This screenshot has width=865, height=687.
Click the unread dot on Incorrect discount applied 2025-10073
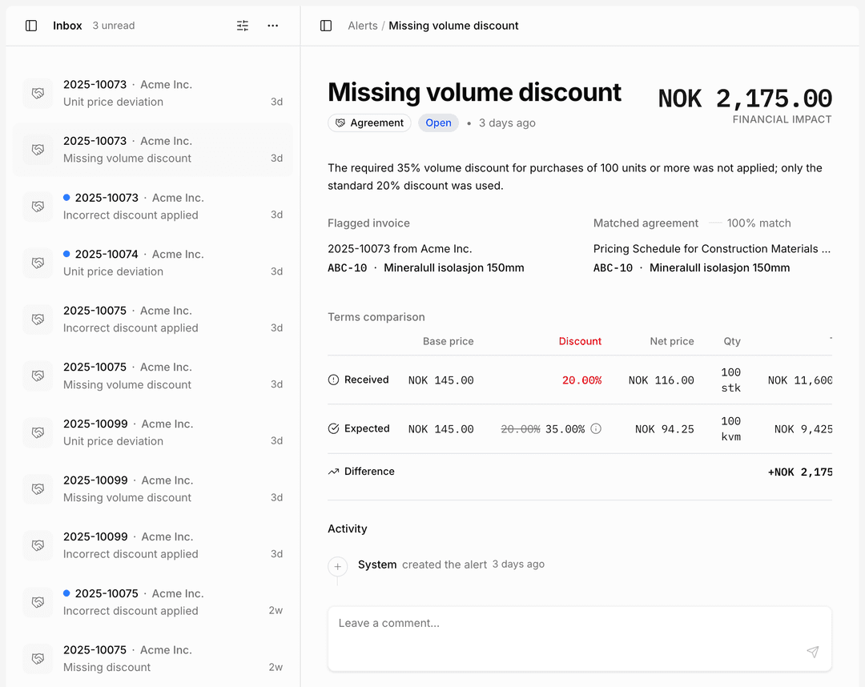[66, 197]
